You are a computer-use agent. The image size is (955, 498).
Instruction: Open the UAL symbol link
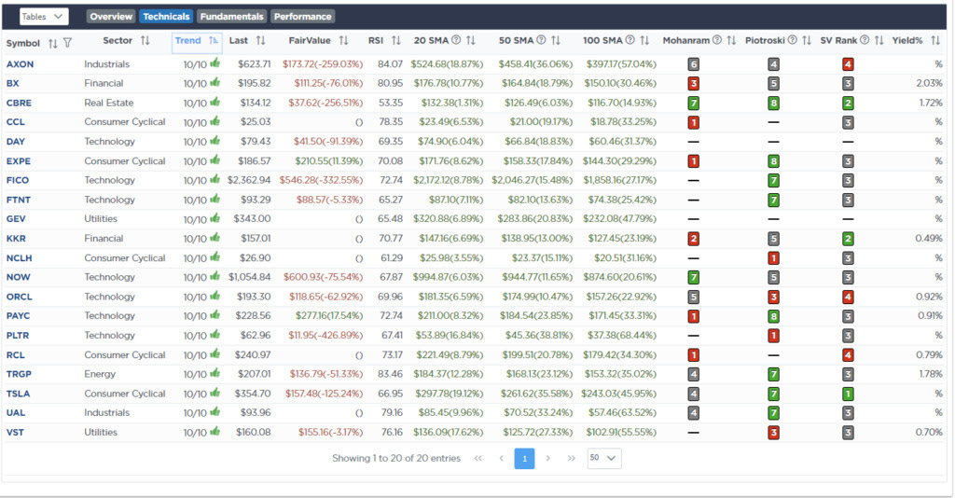pos(16,413)
